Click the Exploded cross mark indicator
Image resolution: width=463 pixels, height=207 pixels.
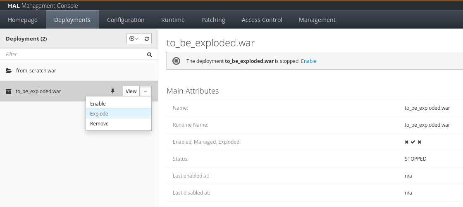pos(419,142)
